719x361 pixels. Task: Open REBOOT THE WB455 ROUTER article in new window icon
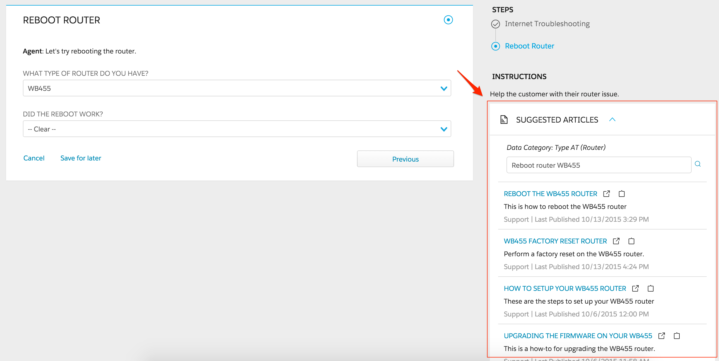(607, 194)
